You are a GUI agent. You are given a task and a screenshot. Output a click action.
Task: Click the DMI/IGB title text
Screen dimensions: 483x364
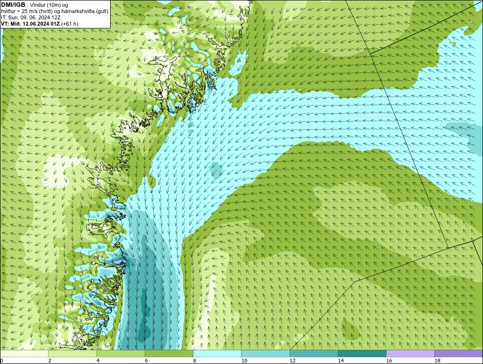pos(13,5)
